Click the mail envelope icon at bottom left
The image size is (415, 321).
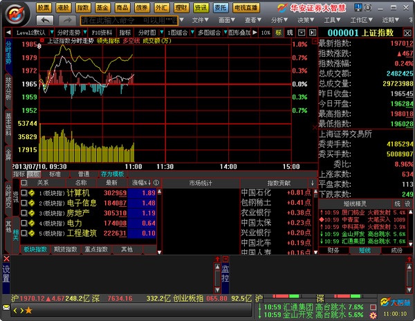pos(6,308)
